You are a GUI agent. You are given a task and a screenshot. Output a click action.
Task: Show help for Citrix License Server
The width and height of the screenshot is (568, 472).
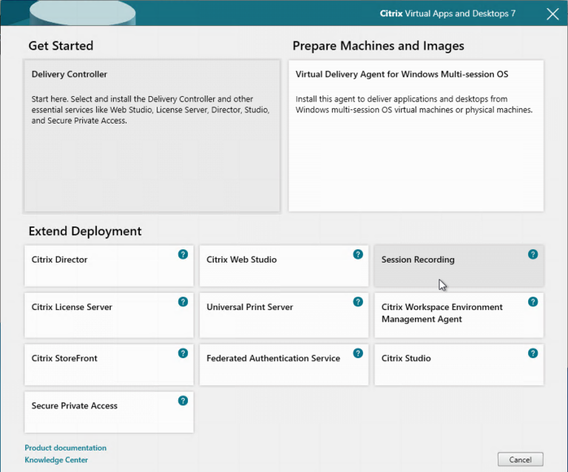[183, 302]
